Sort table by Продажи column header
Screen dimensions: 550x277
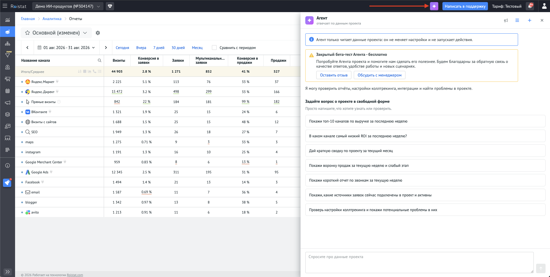tap(278, 60)
